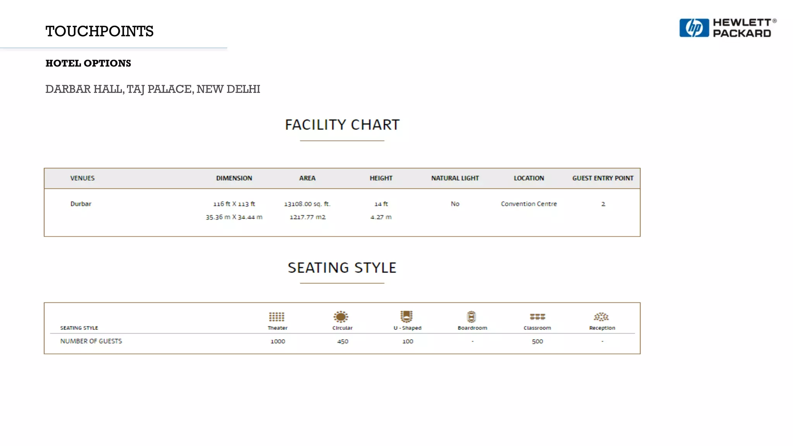793x446 pixels.
Task: Click the NUMBER OF GUESTS label
Action: coord(91,341)
